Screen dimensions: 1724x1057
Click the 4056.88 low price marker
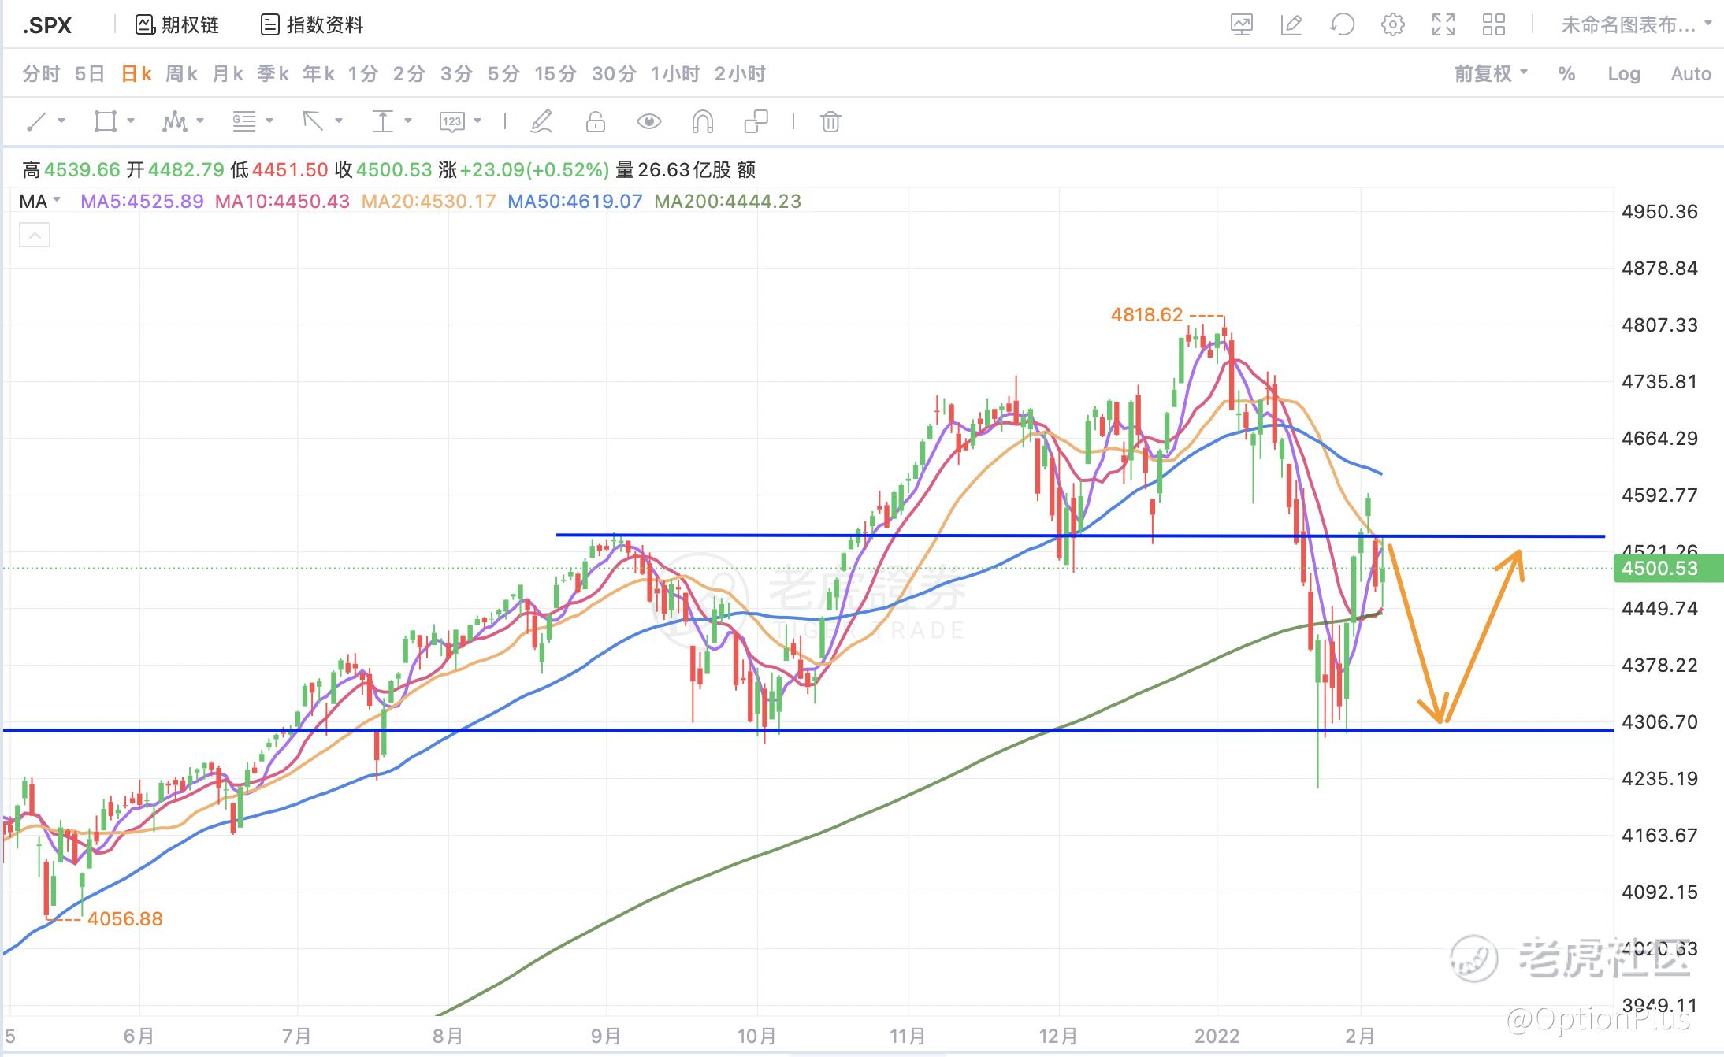click(x=124, y=919)
